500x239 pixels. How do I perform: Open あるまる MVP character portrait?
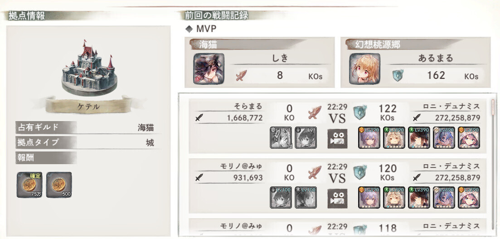(364, 68)
